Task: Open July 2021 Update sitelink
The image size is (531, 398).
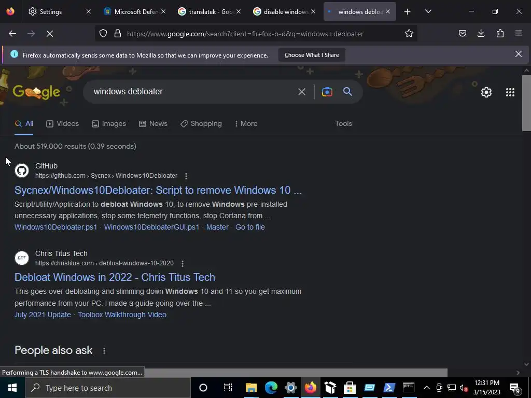Action: click(x=43, y=315)
